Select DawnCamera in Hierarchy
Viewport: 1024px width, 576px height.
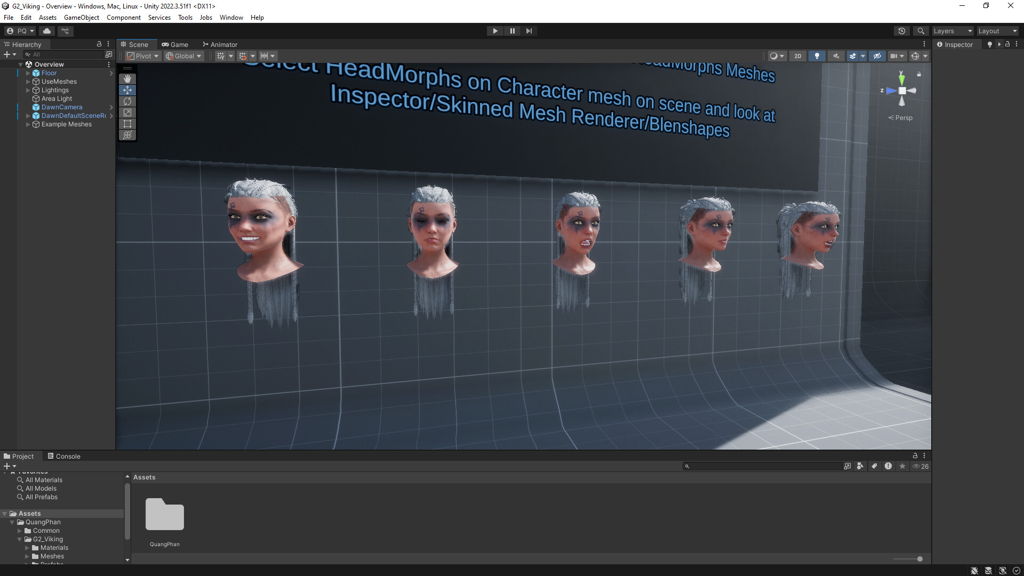click(62, 107)
